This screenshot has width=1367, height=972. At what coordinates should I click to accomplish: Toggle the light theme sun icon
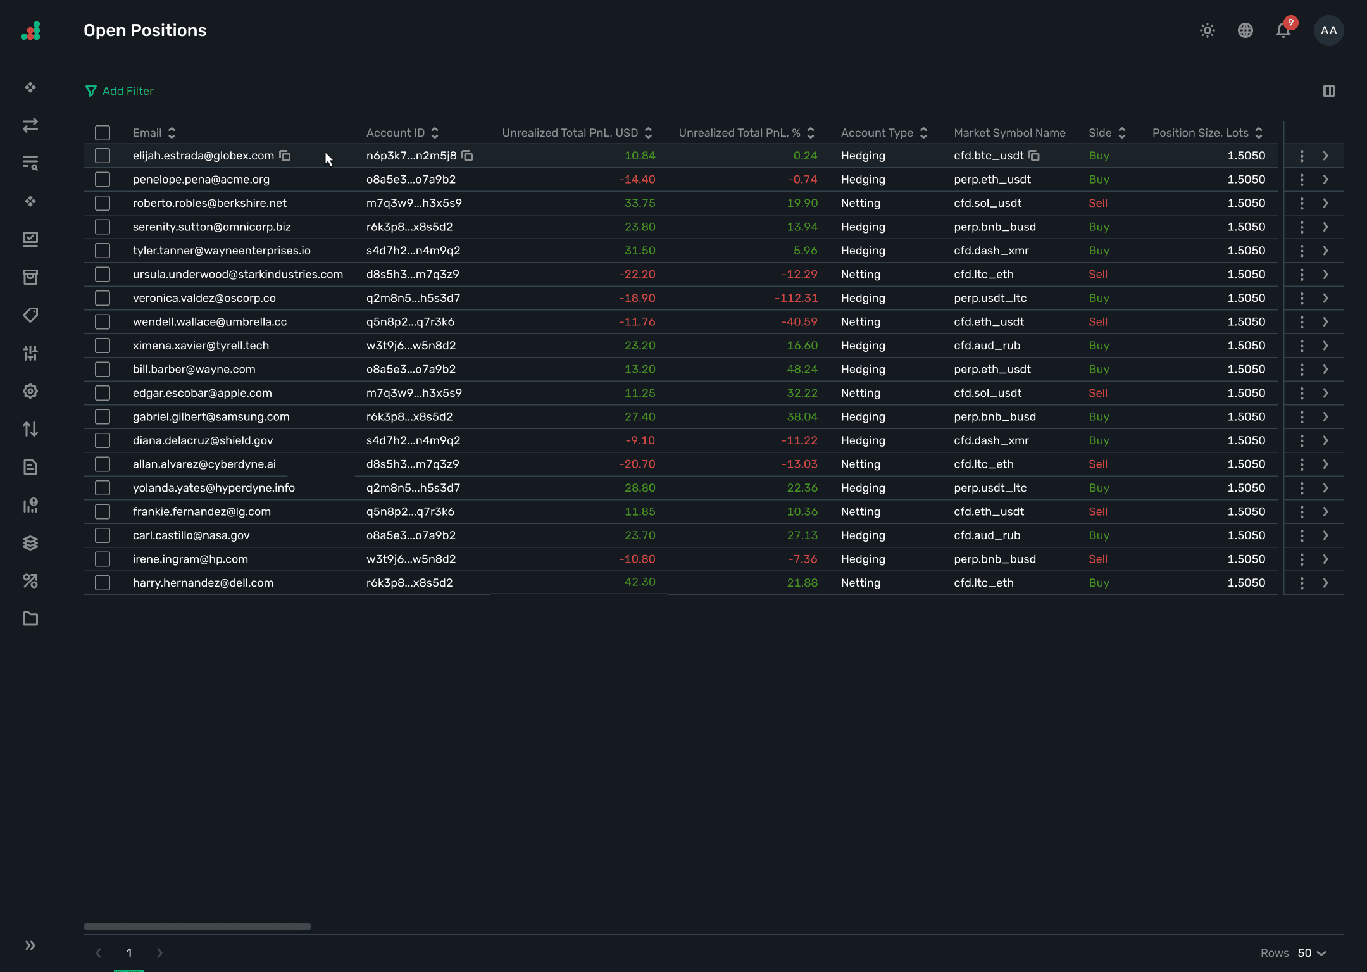click(x=1207, y=30)
